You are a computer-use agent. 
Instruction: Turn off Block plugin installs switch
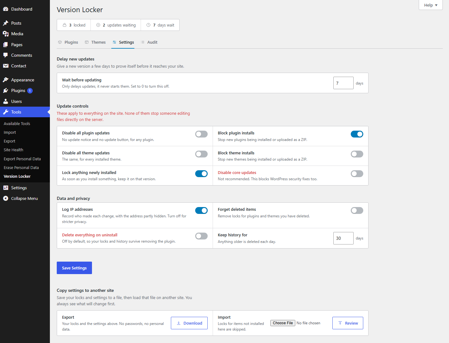tap(357, 134)
